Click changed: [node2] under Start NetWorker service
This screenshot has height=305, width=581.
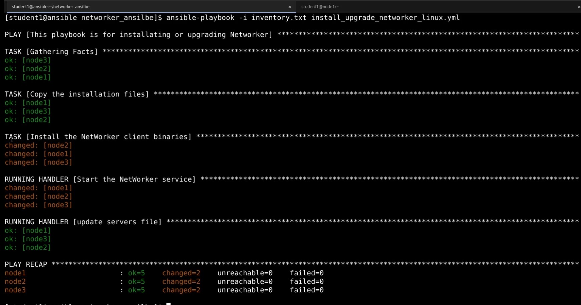click(38, 197)
